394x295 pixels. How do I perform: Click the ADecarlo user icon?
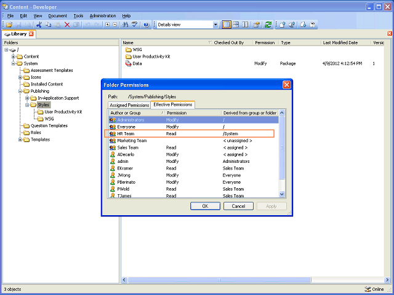tap(113, 154)
